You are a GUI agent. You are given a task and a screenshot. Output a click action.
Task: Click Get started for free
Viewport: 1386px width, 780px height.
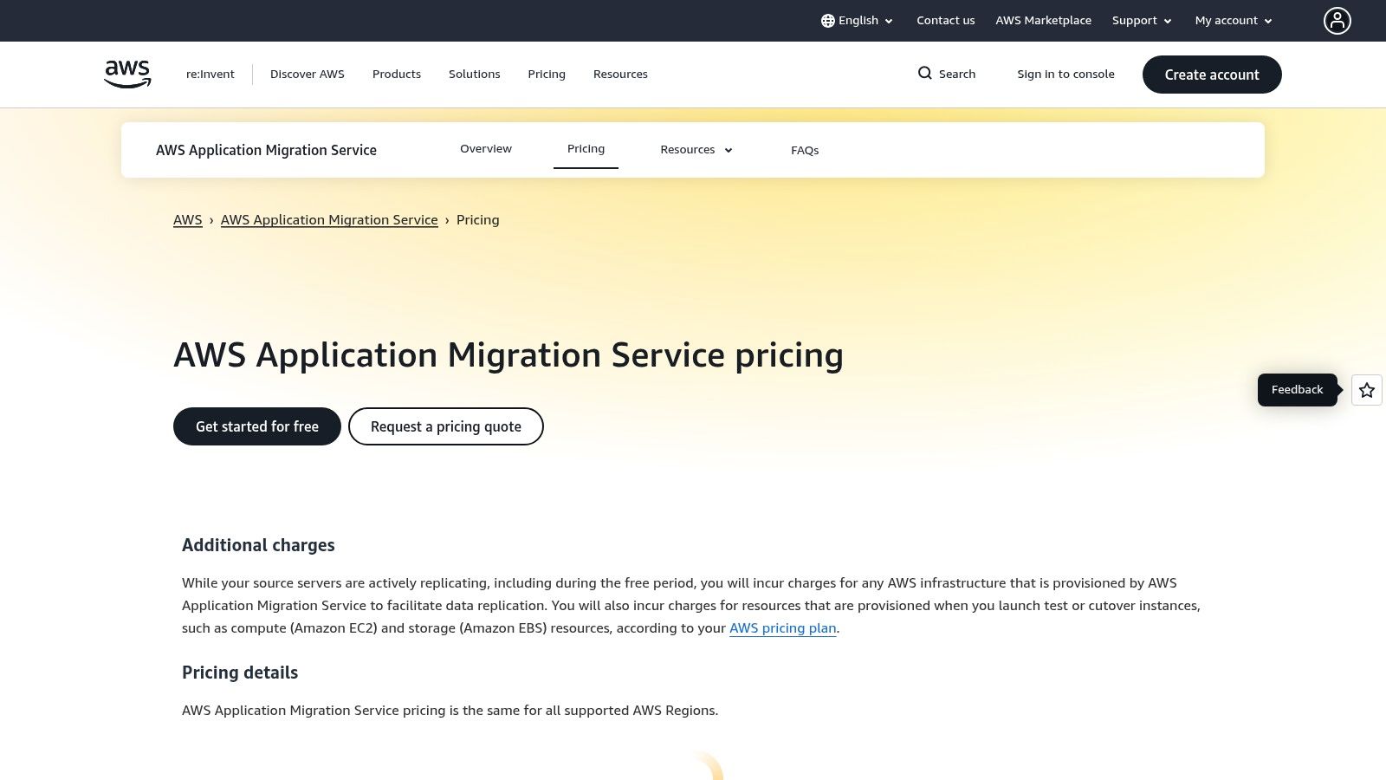coord(256,426)
